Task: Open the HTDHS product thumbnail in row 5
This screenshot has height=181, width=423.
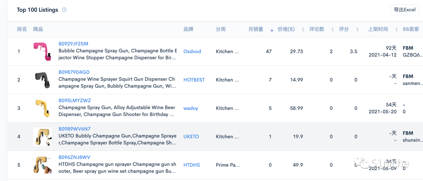Action: pos(42,165)
